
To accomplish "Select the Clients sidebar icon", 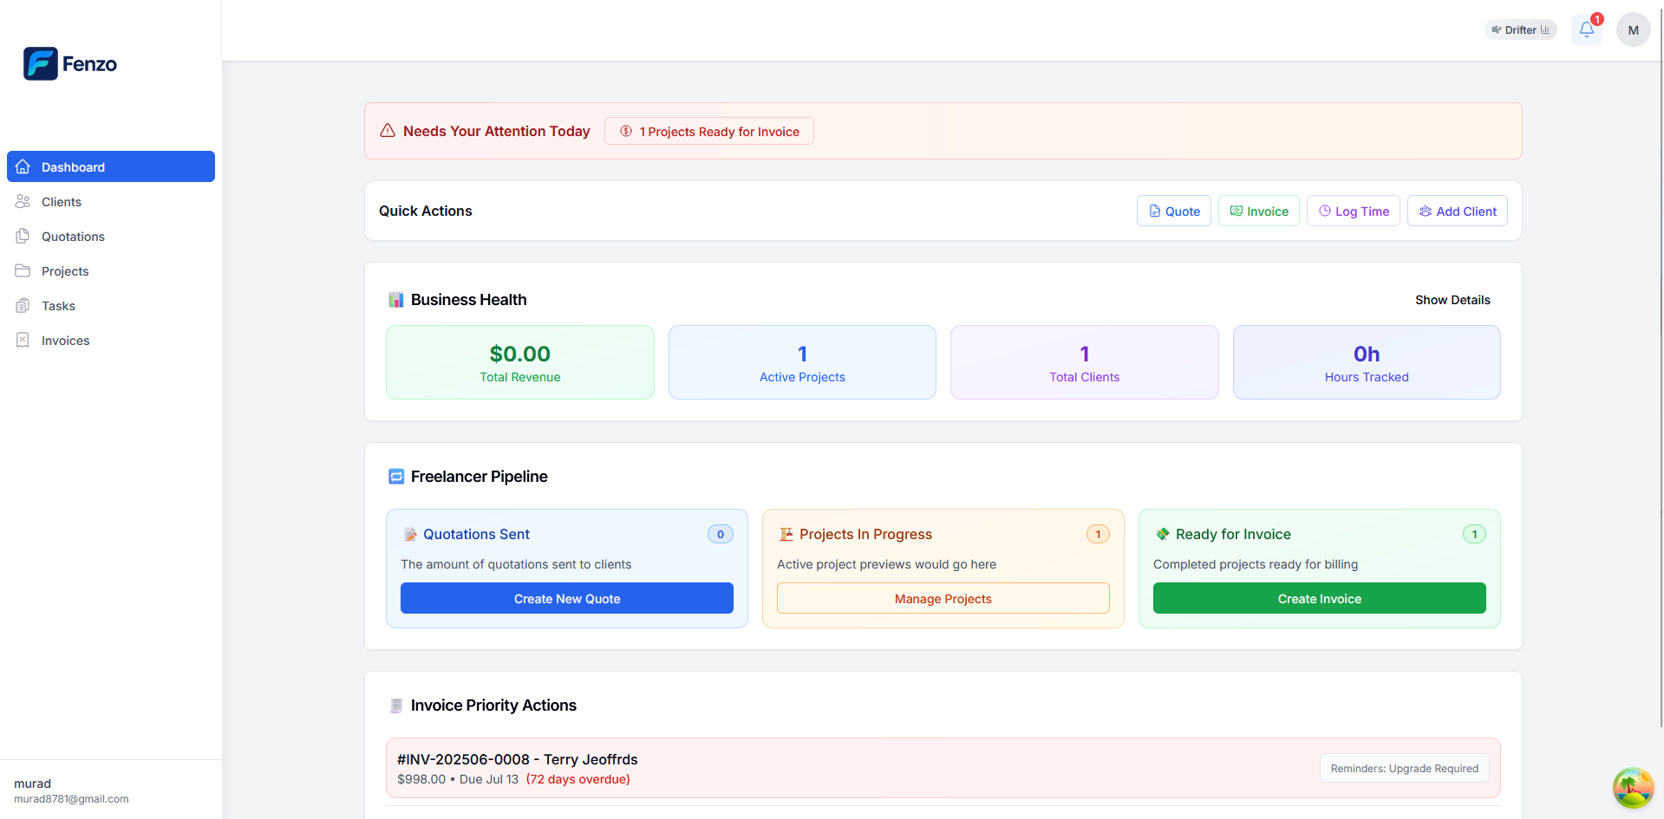I will [23, 201].
